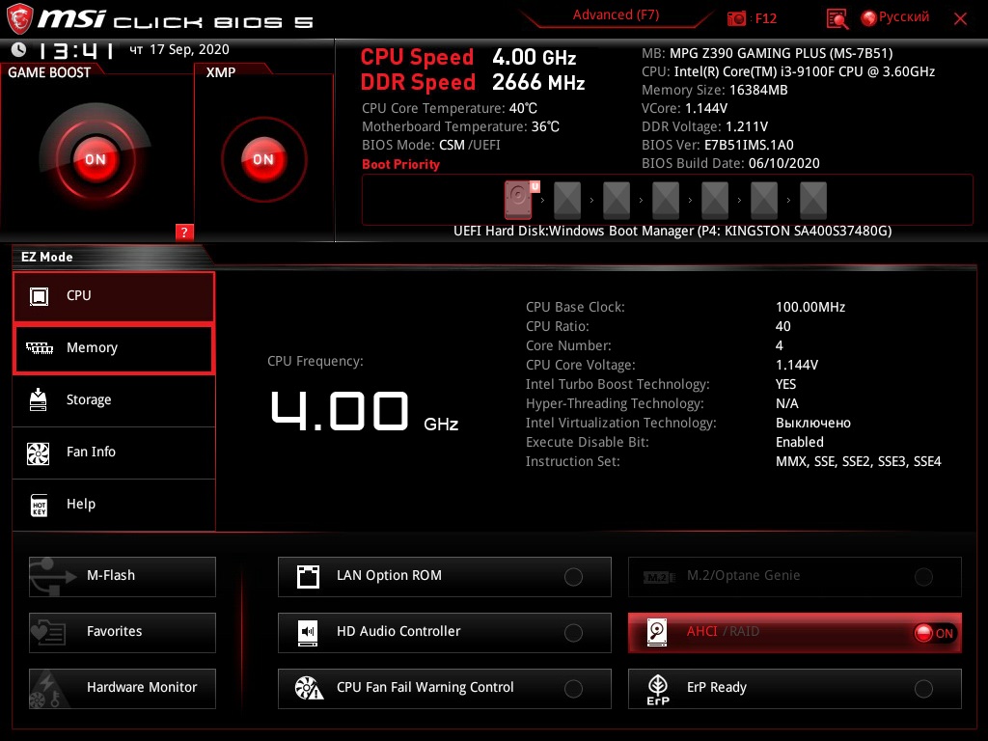Image resolution: width=988 pixels, height=741 pixels.
Task: Select the Fan Info tab
Action: [114, 453]
